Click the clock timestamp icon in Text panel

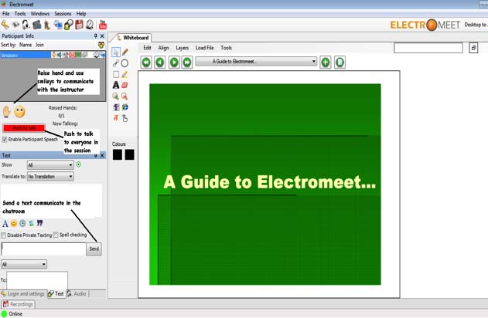coord(22,223)
